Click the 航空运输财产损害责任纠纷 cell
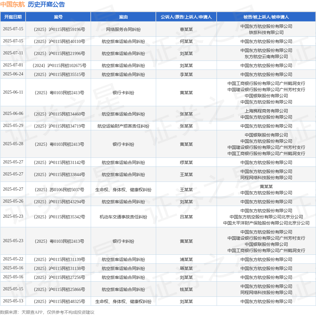316x315 pixels. coord(123,126)
